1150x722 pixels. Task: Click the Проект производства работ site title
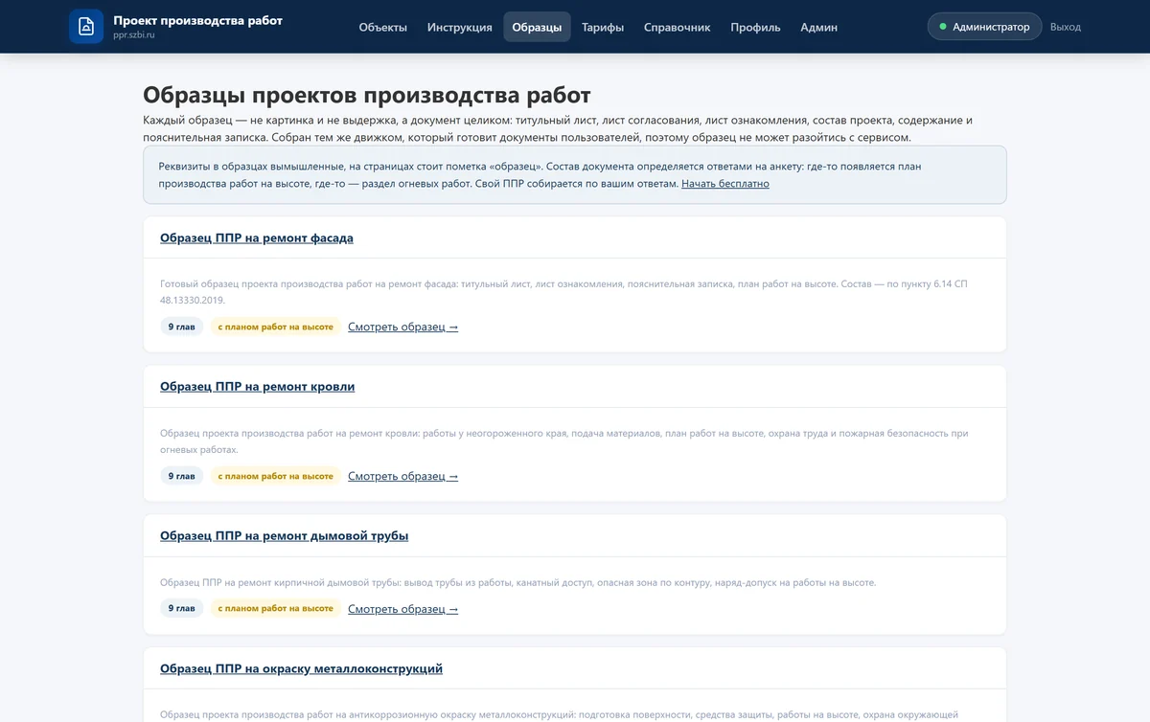coord(197,20)
